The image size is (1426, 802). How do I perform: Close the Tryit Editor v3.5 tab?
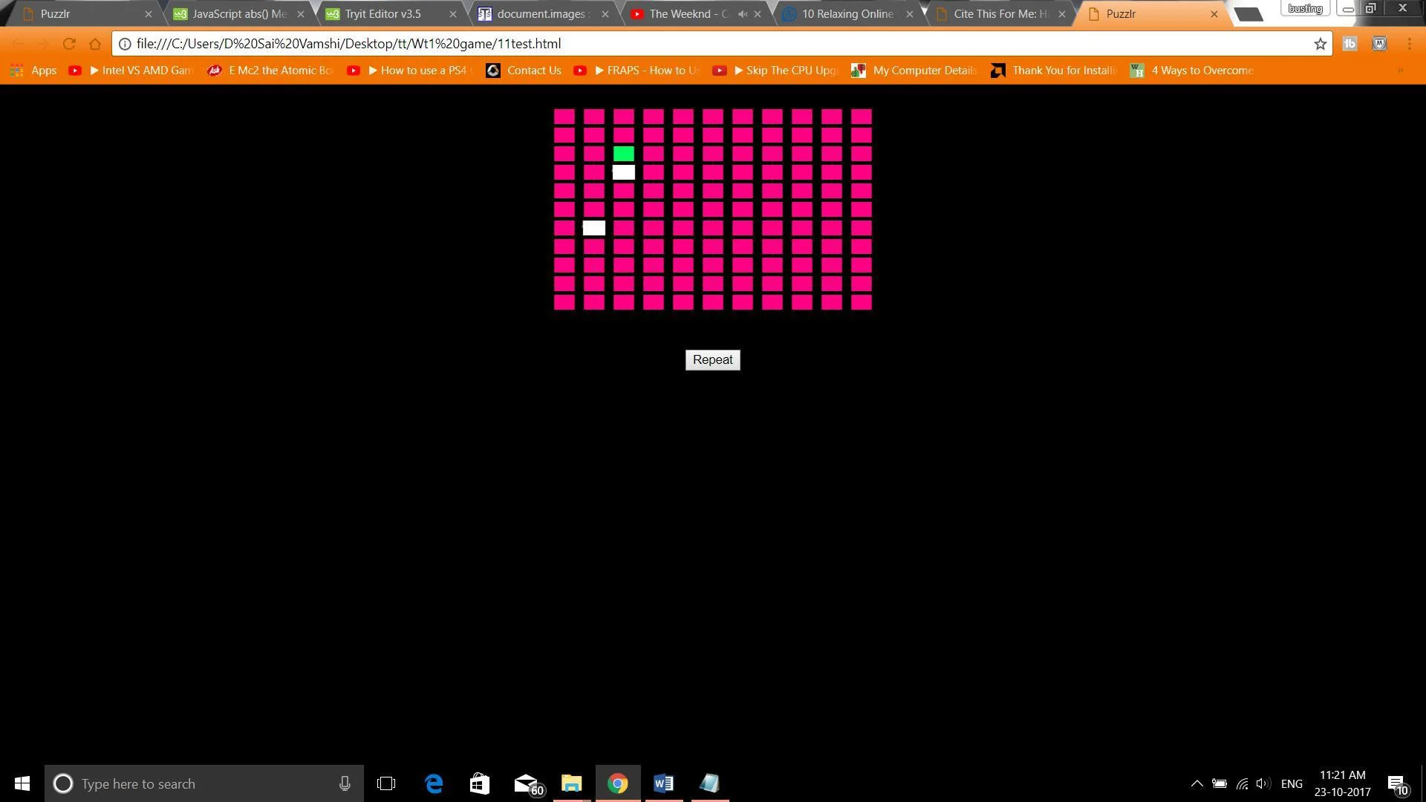[453, 14]
